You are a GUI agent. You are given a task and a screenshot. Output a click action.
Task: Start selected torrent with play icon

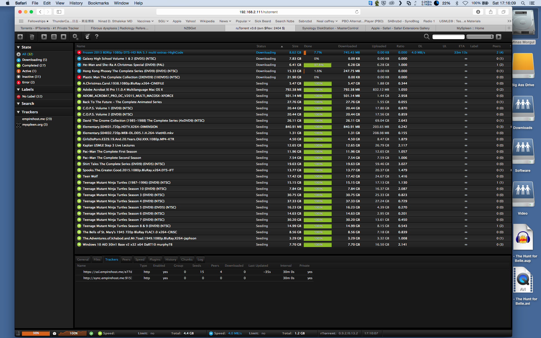[x=44, y=37]
